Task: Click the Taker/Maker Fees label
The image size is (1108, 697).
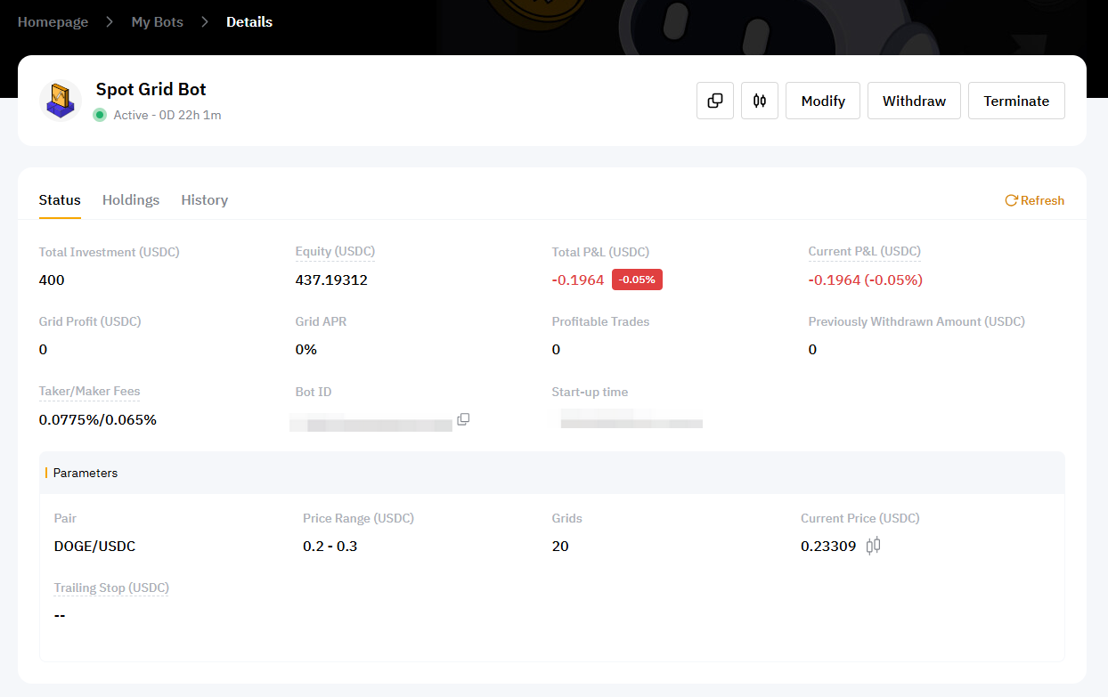Action: point(89,392)
